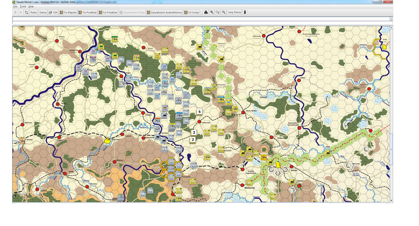Click the red town dot at Nisko

(x=121, y=76)
